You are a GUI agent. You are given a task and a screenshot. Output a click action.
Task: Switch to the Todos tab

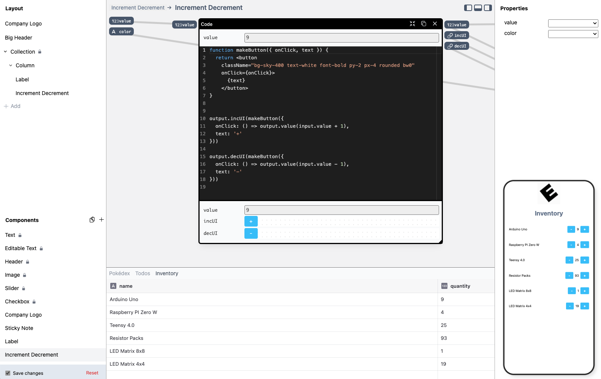click(143, 273)
